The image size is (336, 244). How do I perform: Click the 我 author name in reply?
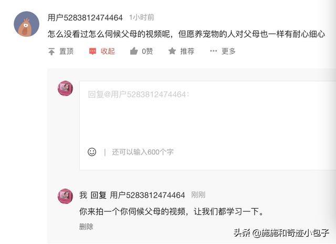(x=83, y=195)
